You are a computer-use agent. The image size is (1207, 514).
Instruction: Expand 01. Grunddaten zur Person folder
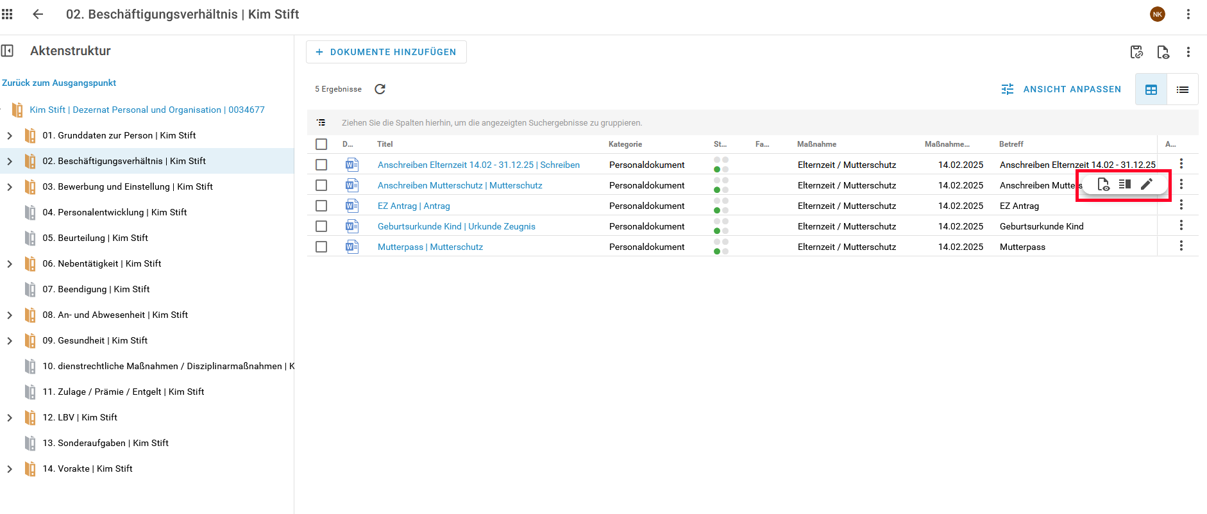click(x=10, y=136)
